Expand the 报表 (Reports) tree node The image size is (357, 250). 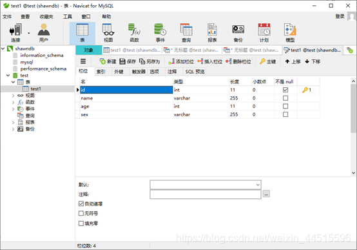13,122
